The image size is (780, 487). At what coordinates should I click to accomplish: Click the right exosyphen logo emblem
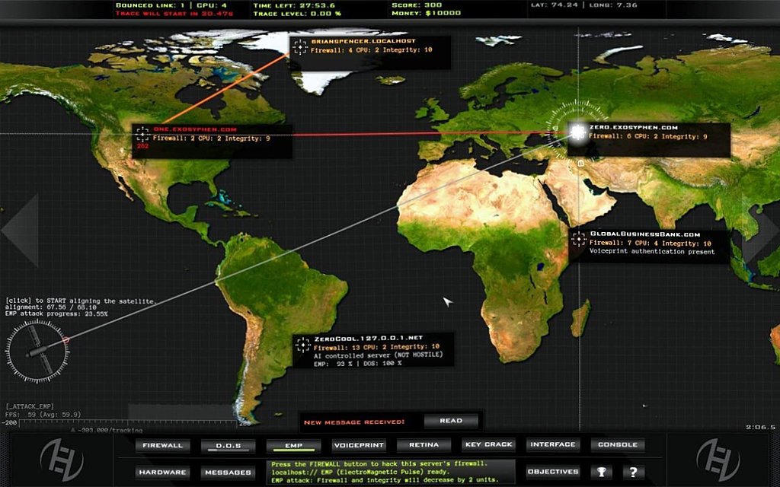(718, 459)
